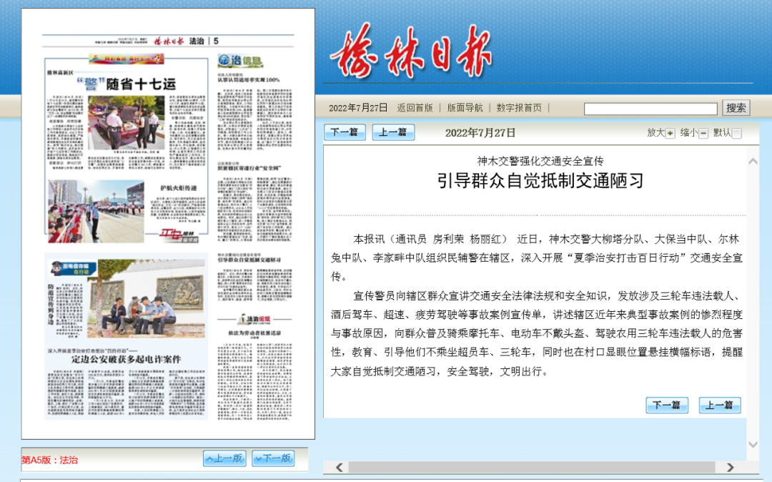Open 引导群众自觉抵制交通陋习 article in page thumbnail
The image size is (772, 482).
[x=249, y=260]
